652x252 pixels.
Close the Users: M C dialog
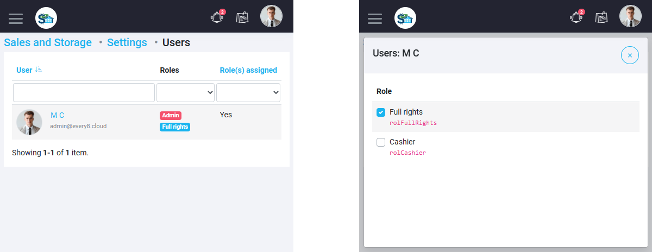(x=630, y=55)
